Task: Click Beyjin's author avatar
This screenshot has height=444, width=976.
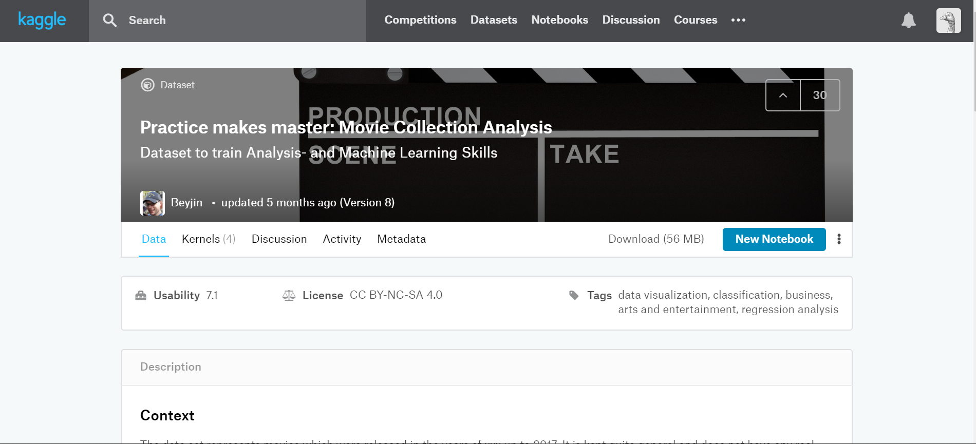Action: click(x=153, y=203)
